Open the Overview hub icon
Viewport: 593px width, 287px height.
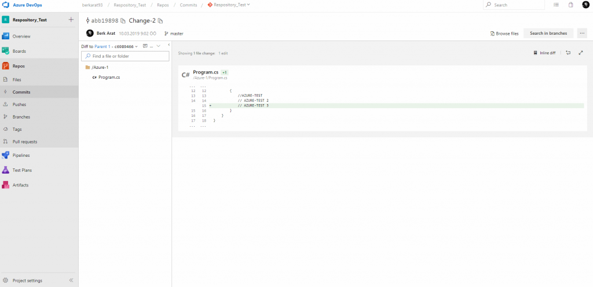(x=5, y=36)
